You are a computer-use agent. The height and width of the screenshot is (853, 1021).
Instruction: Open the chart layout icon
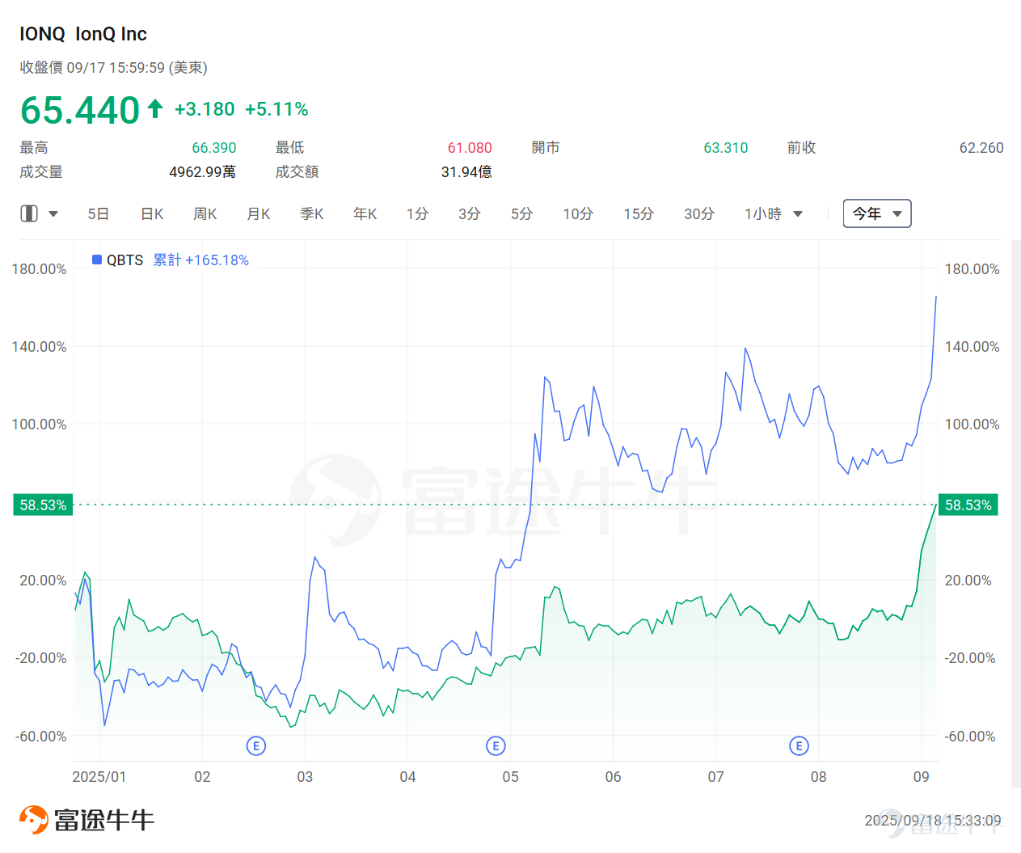(29, 213)
